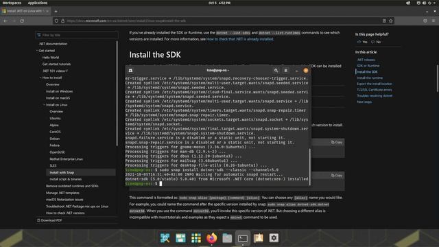
Task: Close the terminal with the orange button
Action: pyautogui.click(x=306, y=70)
